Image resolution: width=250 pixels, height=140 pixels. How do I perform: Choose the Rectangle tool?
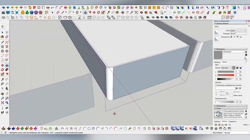pos(2,47)
